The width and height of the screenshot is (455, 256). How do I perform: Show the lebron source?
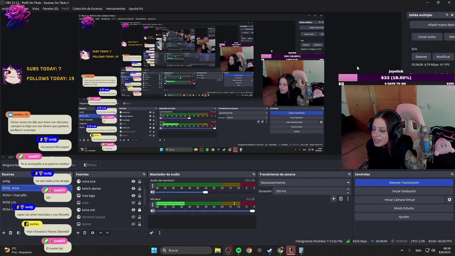pos(133,224)
